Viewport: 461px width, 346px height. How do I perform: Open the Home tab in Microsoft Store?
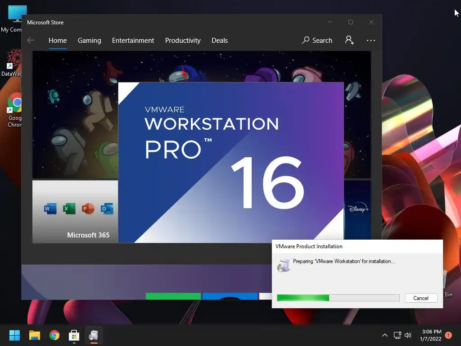pos(58,40)
